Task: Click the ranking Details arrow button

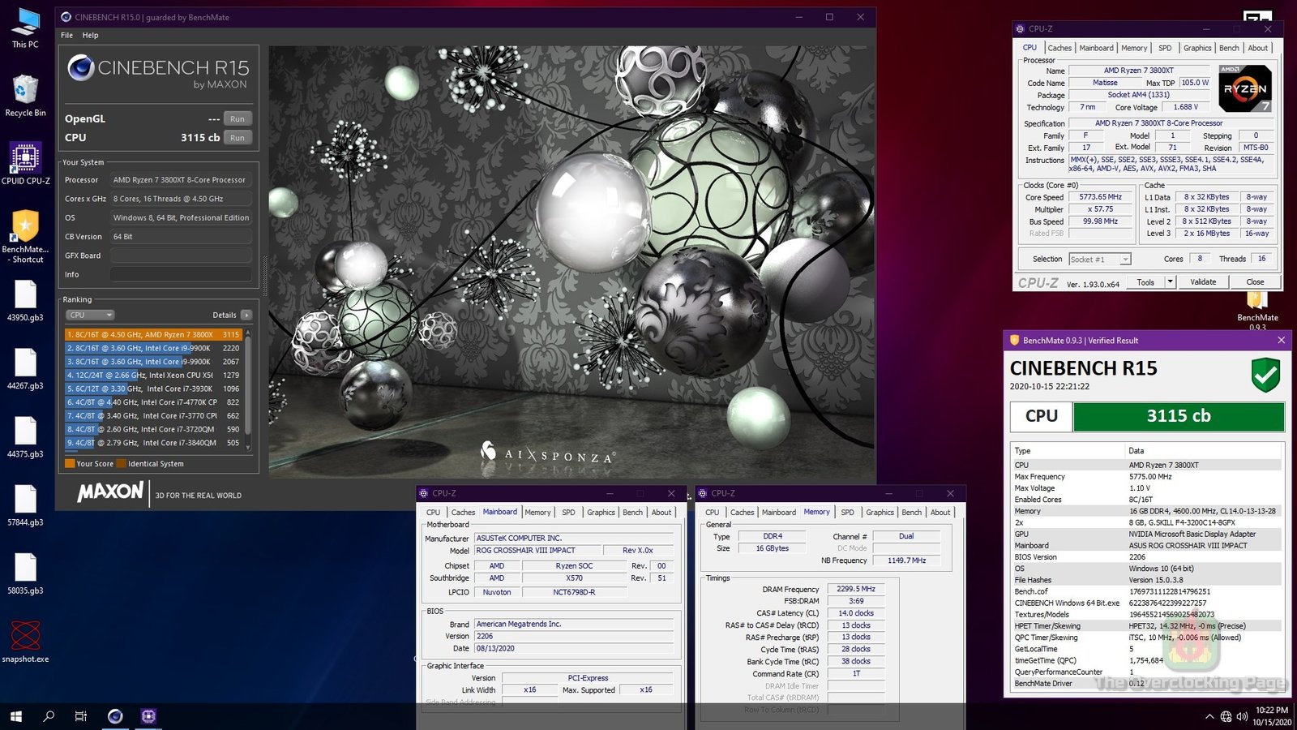Action: point(246,315)
